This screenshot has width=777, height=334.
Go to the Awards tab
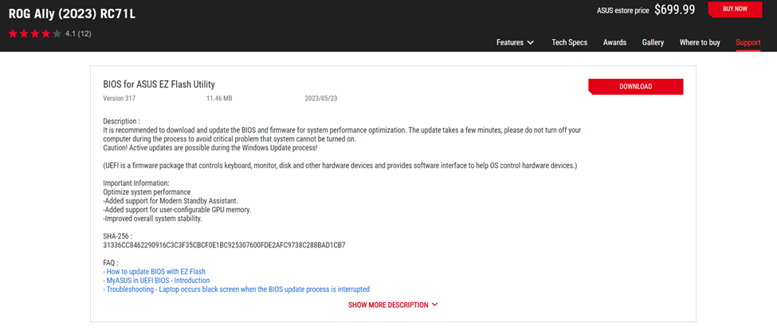tap(614, 43)
